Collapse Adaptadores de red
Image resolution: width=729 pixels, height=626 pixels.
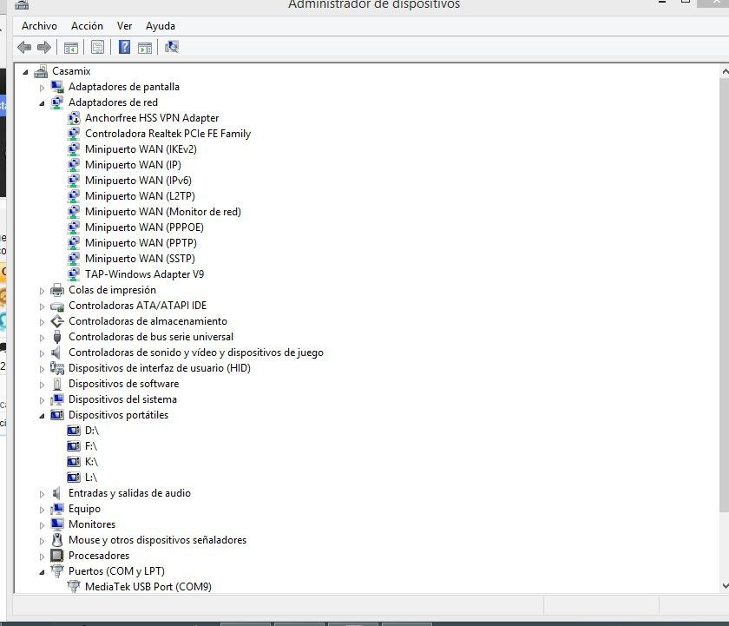click(x=42, y=103)
